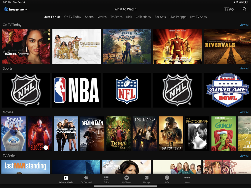
Task: Select the Advocare Bowl tile
Action: (x=227, y=90)
